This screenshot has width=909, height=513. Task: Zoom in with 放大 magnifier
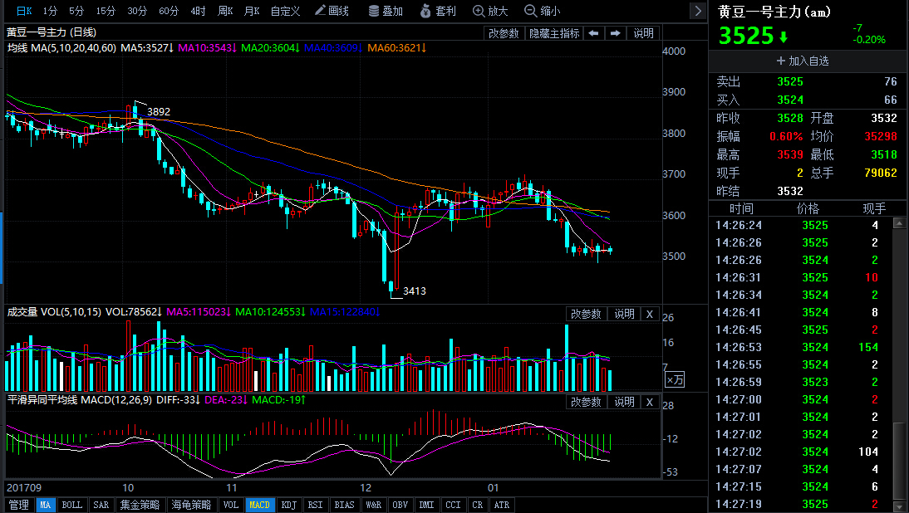pyautogui.click(x=490, y=11)
